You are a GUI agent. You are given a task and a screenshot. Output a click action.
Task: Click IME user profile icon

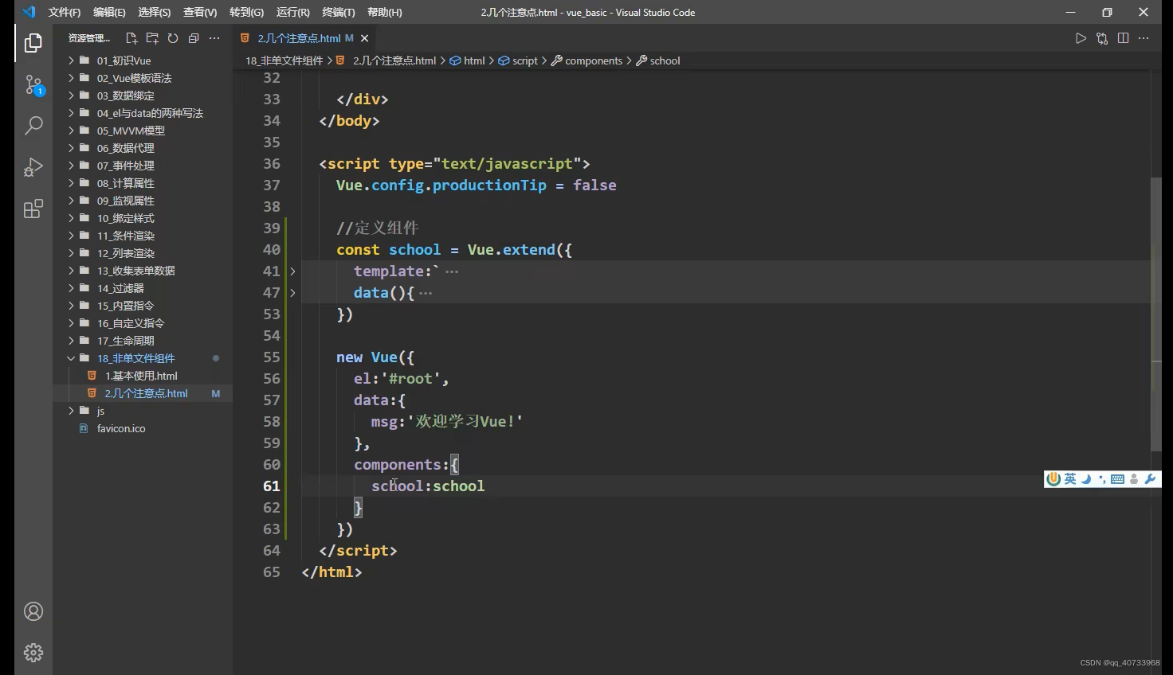click(1134, 479)
